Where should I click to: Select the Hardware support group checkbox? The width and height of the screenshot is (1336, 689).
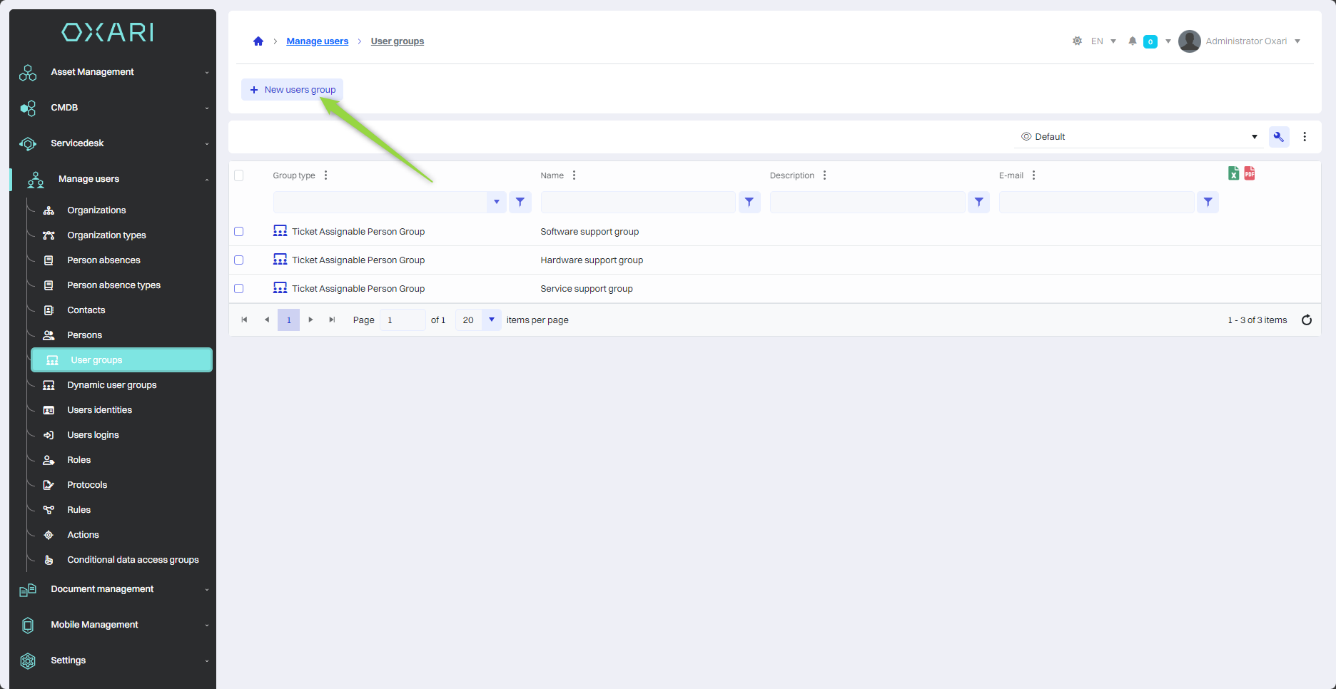(239, 260)
